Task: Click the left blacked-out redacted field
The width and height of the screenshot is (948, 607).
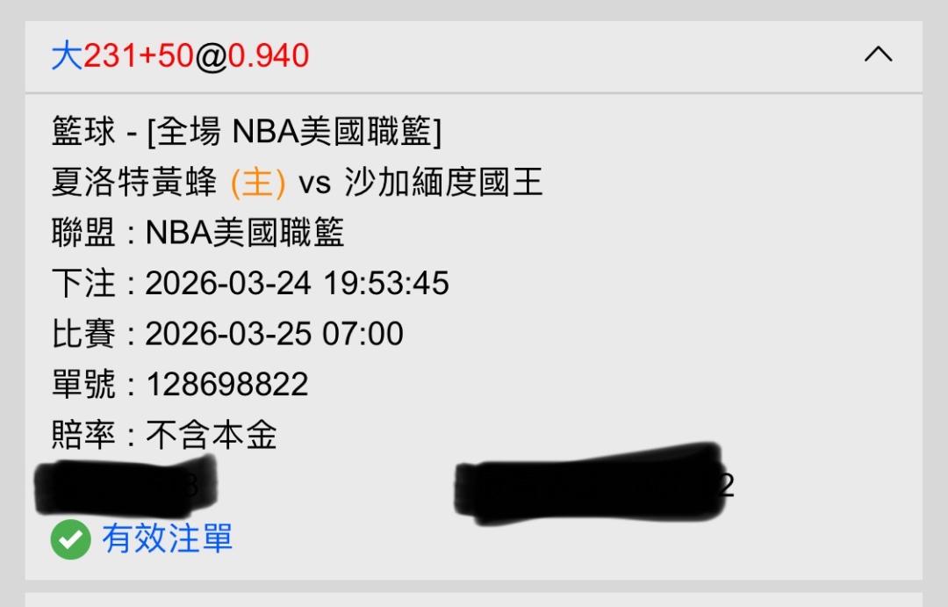Action: pyautogui.click(x=126, y=487)
